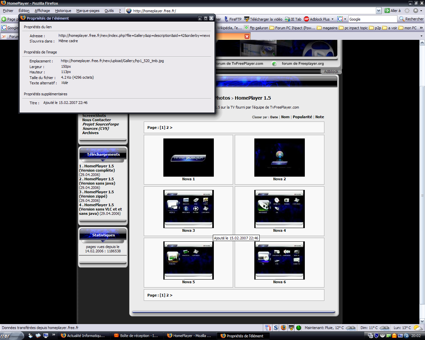425x340 pixels.
Task: Click the red Adblock Plus ABP icon
Action: [x=306, y=19]
